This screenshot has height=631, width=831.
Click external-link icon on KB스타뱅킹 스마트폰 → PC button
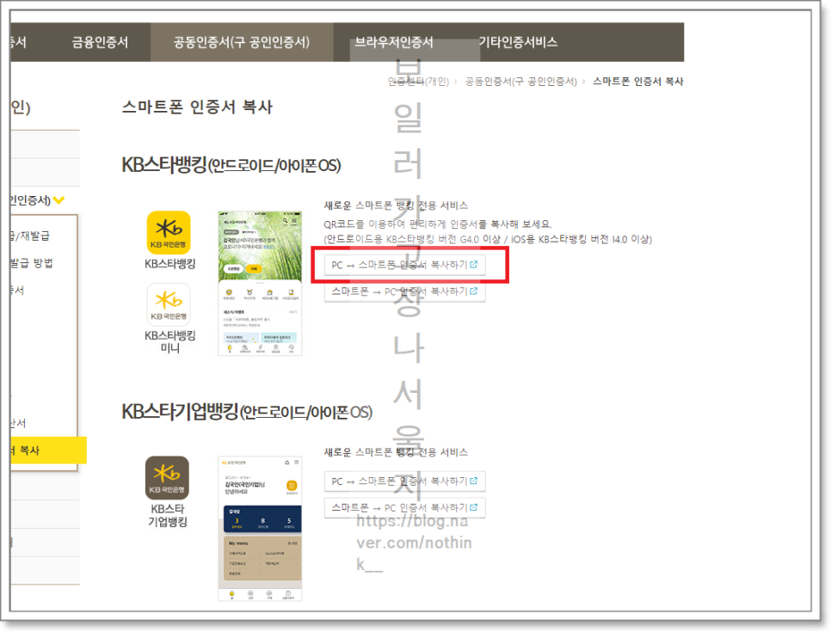[x=473, y=291]
